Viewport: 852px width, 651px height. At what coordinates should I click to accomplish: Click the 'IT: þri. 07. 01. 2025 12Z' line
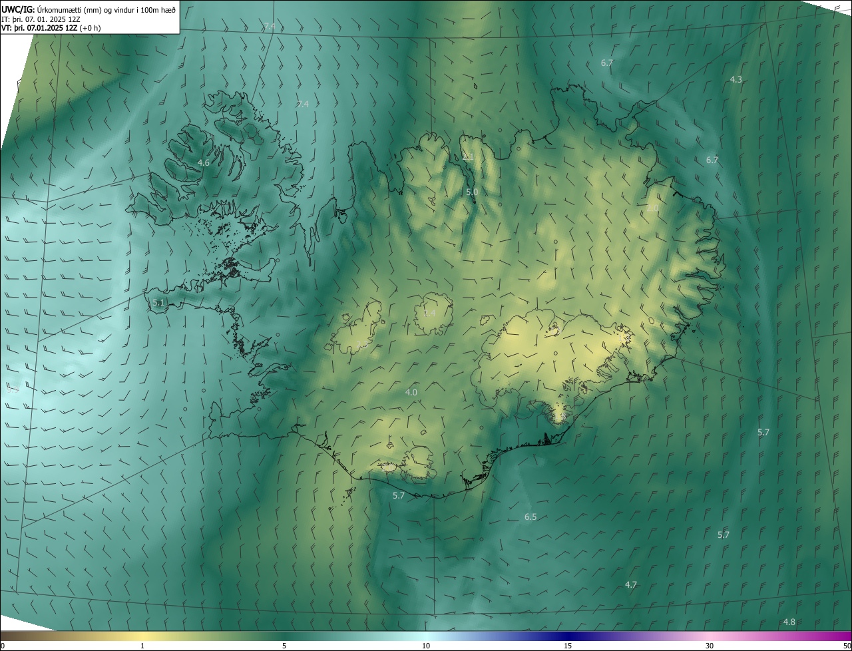[41, 19]
